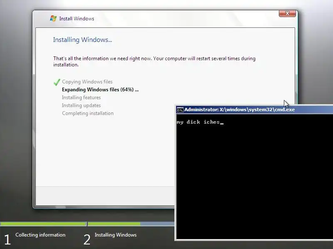Screen dimensions: 333x249
Task: Click 'Expanding Windows files (64%)' step
Action: (x=100, y=90)
